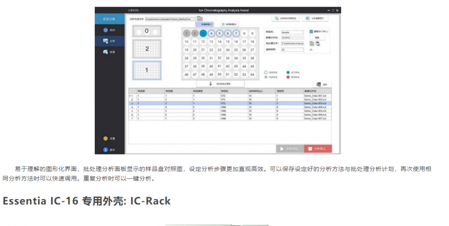Click the cell 'Demo_Data-007.lcd'
Viewport: 449px width, 226px height.
coord(317,118)
